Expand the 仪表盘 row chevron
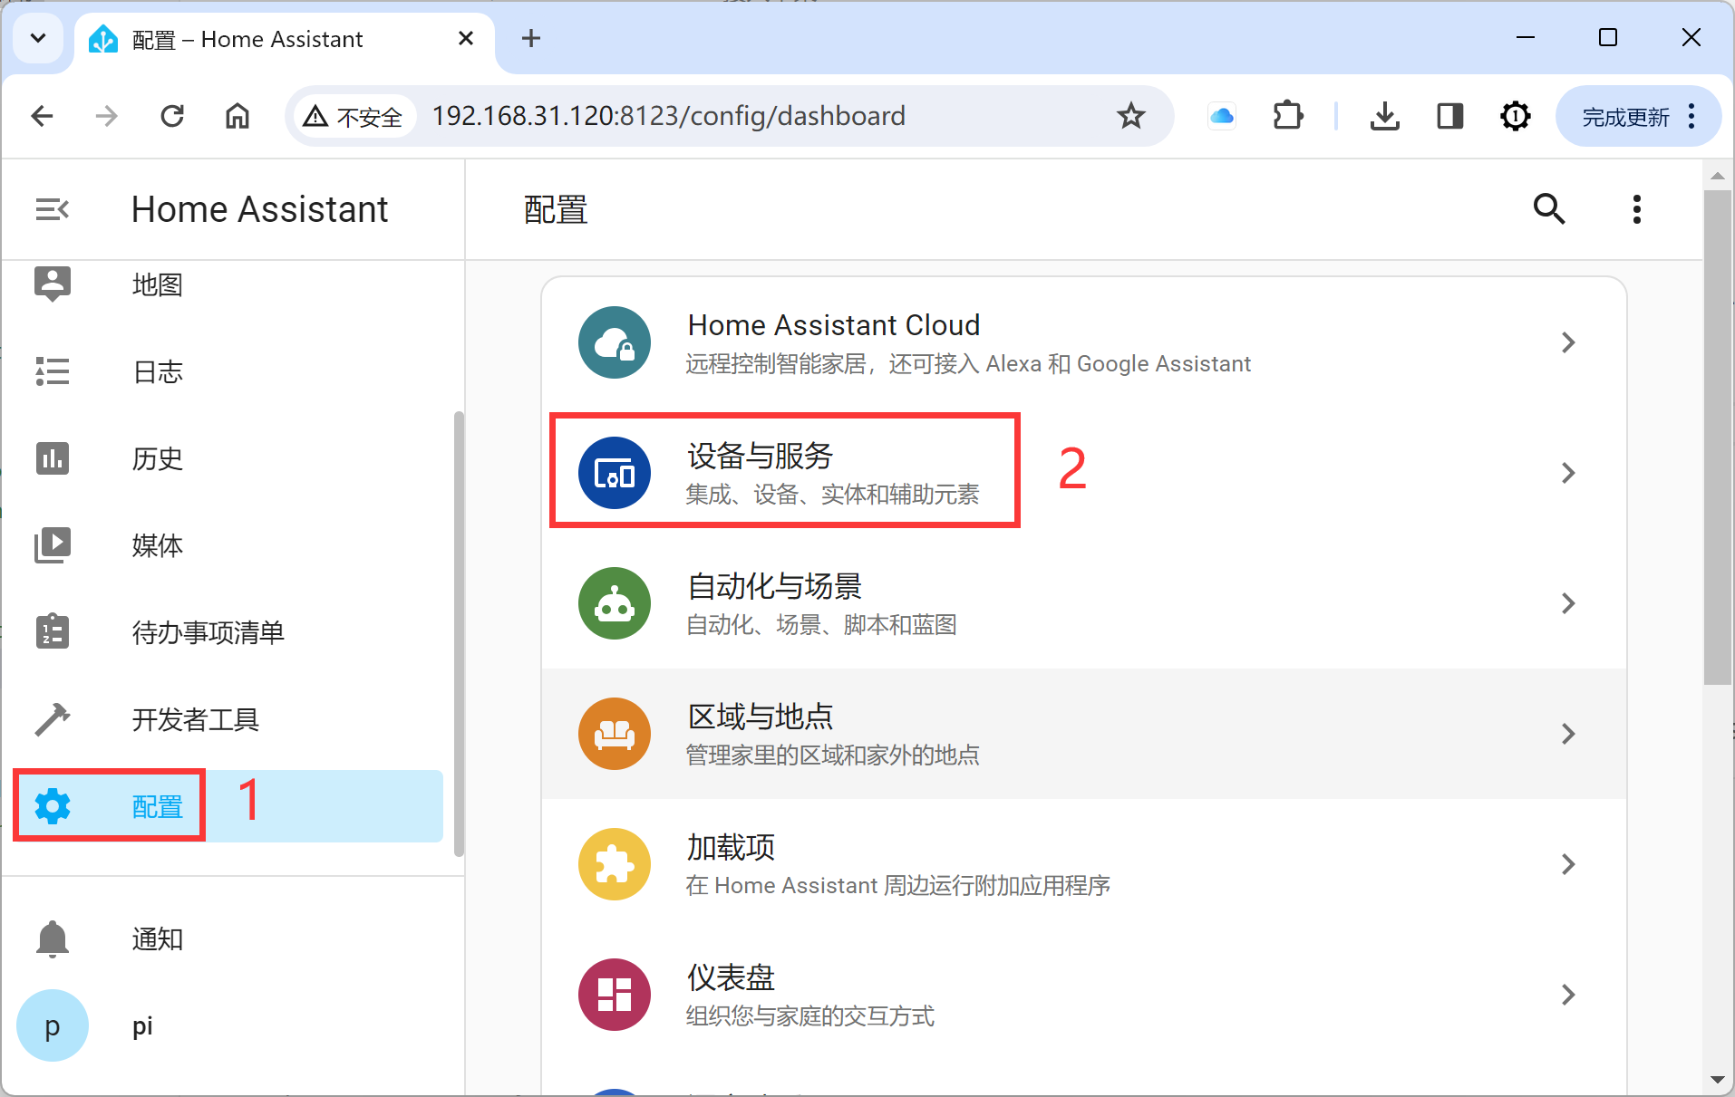This screenshot has width=1735, height=1097. [1568, 995]
